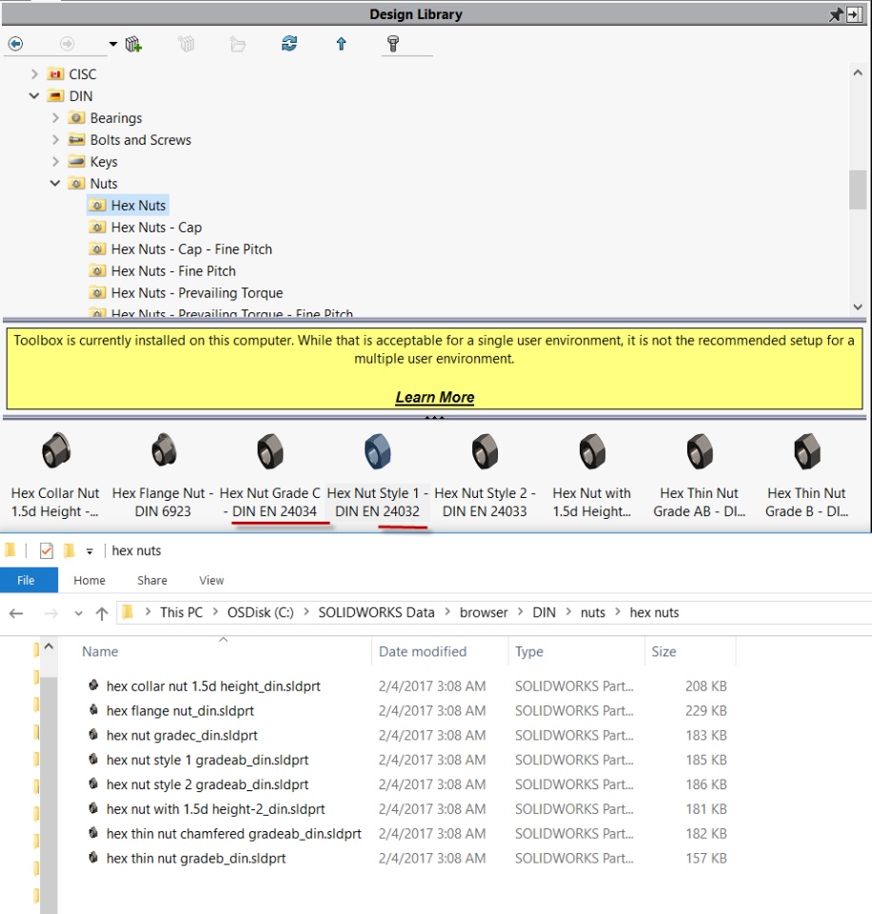The height and width of the screenshot is (914, 872).
Task: Click tree scrollbar down arrow
Action: point(858,307)
